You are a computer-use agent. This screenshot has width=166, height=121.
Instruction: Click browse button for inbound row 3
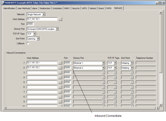click(x=60, y=73)
